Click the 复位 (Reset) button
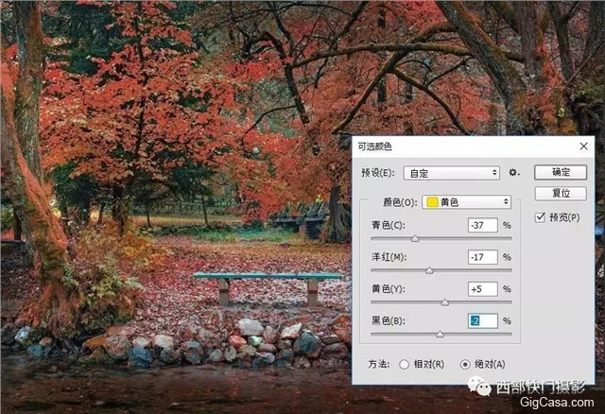The height and width of the screenshot is (414, 605). click(561, 193)
